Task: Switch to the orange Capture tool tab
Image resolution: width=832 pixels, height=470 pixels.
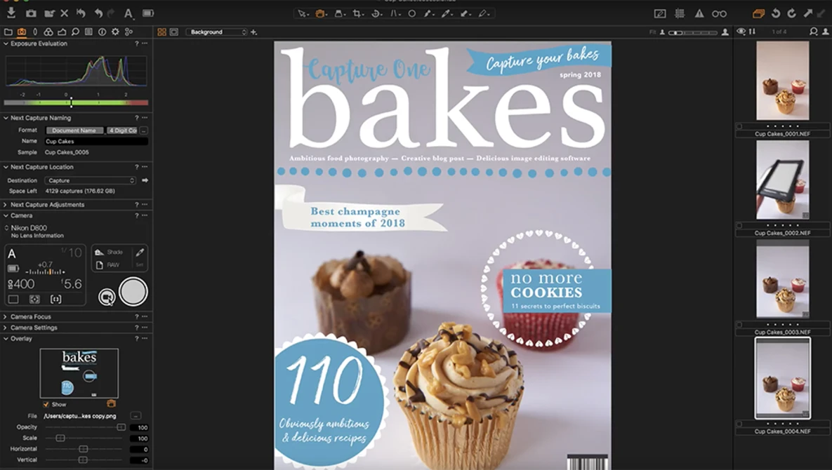Action: 21,32
